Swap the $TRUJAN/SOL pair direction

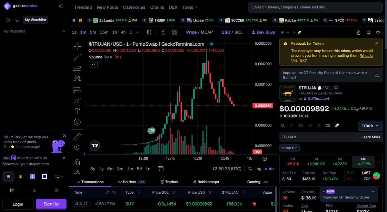[x=336, y=88]
